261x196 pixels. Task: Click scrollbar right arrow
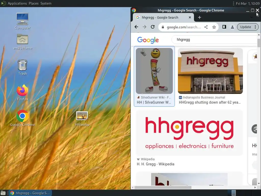255,188
